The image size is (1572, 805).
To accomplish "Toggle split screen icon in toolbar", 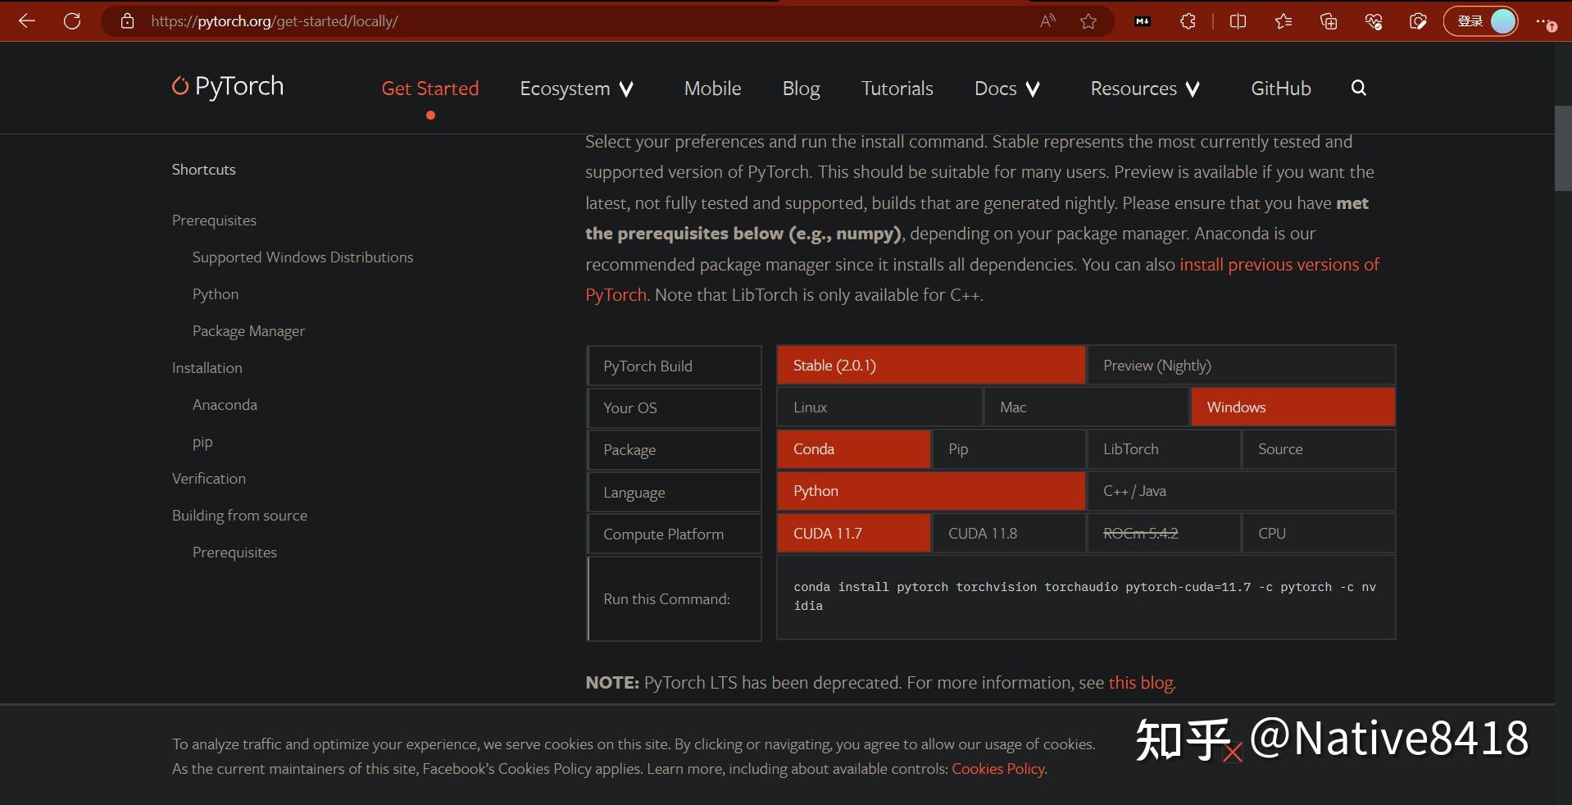I will point(1238,21).
